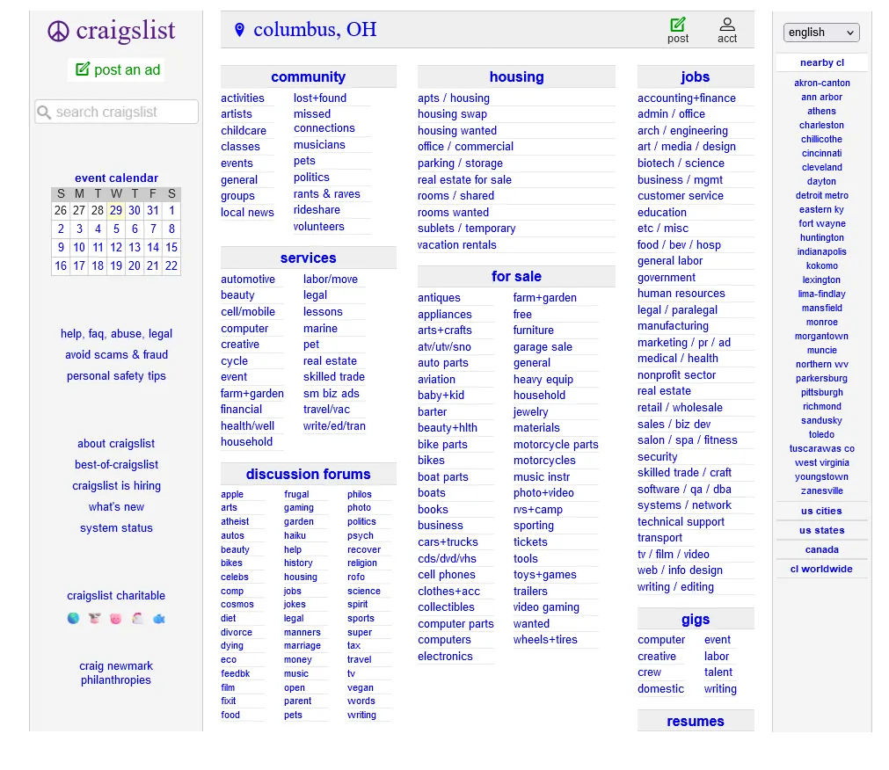Viewport: 889px width, 770px height.
Task: Open wheels+tires for sale
Action: (545, 640)
